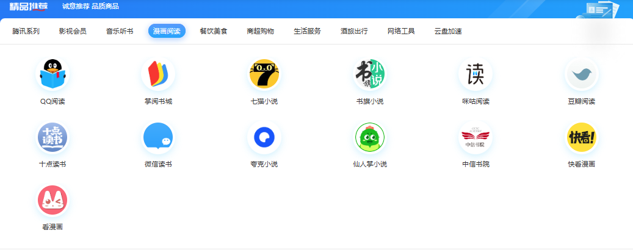633x250 pixels.
Task: Open the QQ阅读 penguin icon
Action: tap(52, 75)
